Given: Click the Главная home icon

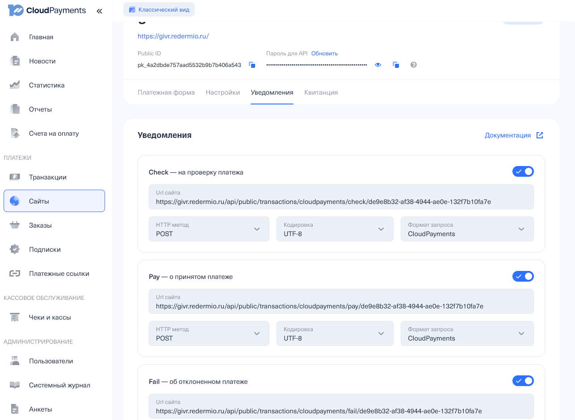Looking at the screenshot, I should tap(15, 37).
